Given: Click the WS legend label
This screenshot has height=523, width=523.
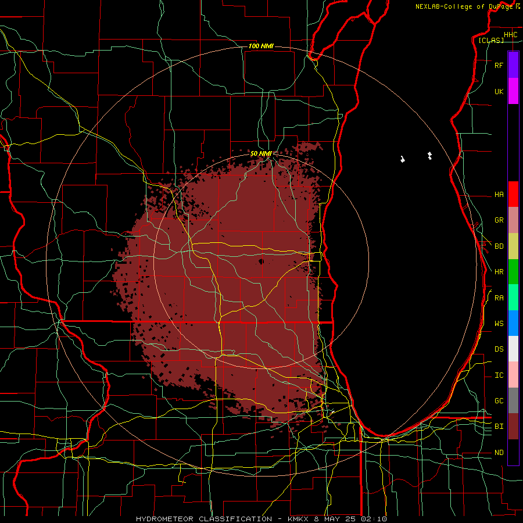Looking at the screenshot, I should pyautogui.click(x=499, y=323).
